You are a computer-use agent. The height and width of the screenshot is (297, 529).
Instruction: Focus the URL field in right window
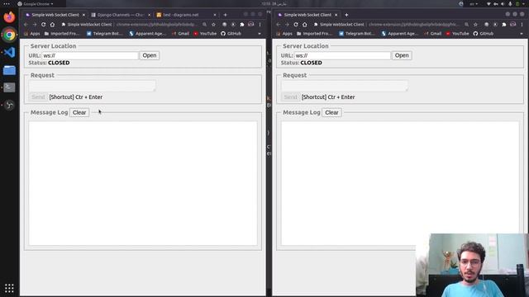(342, 55)
